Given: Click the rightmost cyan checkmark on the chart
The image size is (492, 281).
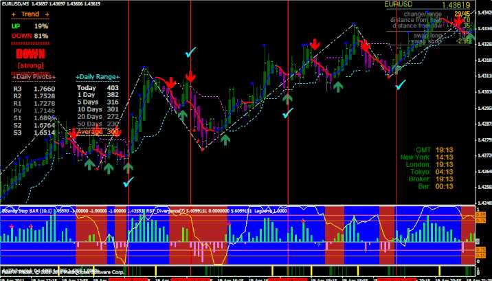Looking at the screenshot, I should coord(400,85).
